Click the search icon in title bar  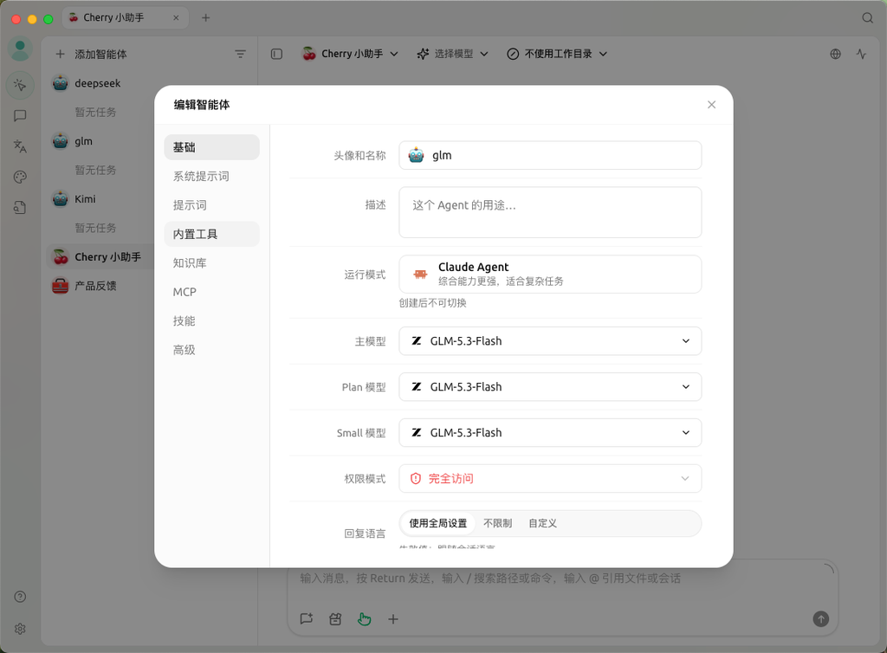click(867, 18)
